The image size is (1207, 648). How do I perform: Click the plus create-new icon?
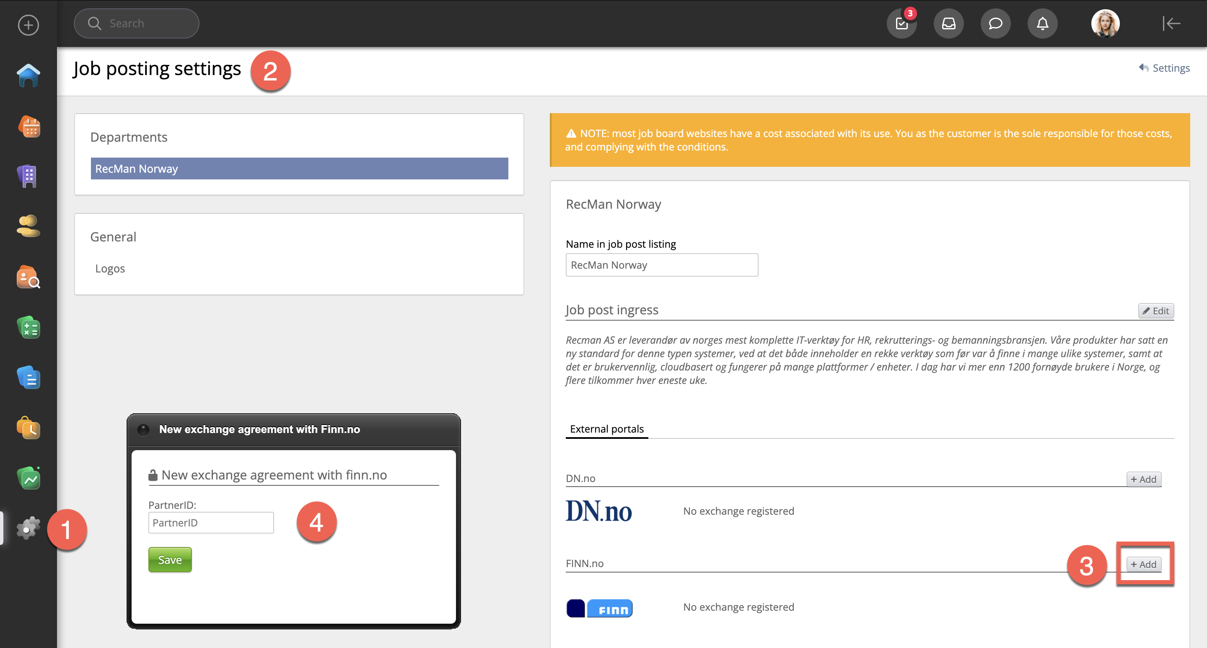click(28, 24)
